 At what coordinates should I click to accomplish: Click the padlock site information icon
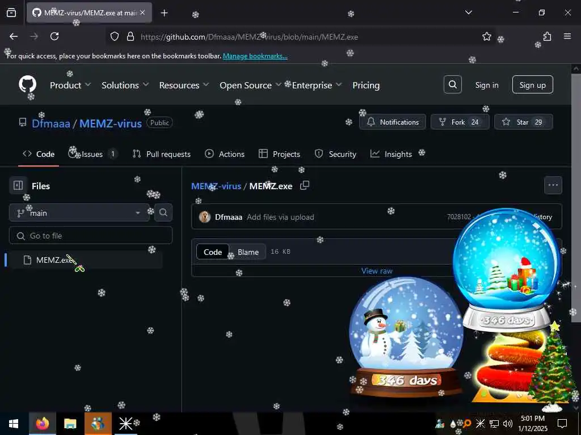[130, 36]
